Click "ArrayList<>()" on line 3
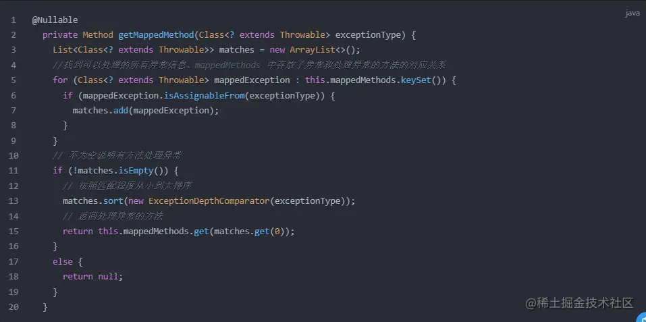 [x=322, y=50]
